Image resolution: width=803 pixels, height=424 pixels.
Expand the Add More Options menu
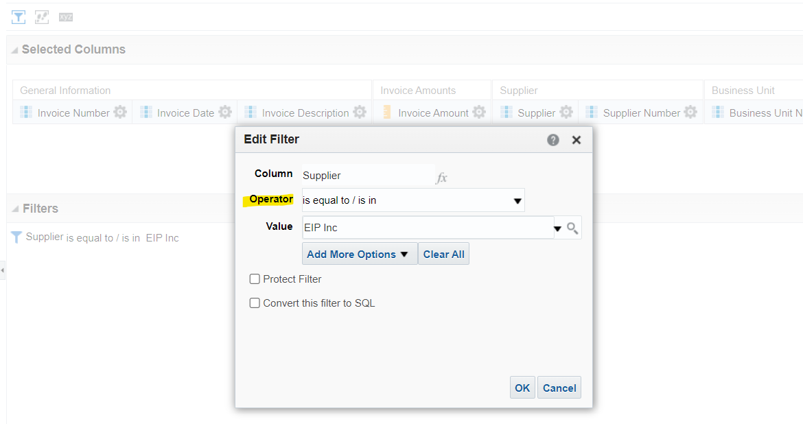[x=360, y=254]
